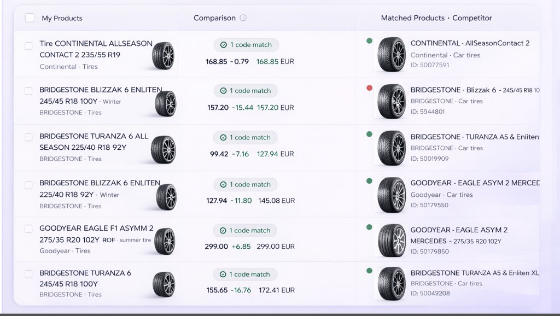
Task: Open competitor Goodyear 275/35 R20 tire image
Action: (390, 241)
